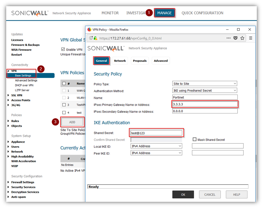Switch to the Network tab
The height and width of the screenshot is (208, 263).
tap(120, 61)
